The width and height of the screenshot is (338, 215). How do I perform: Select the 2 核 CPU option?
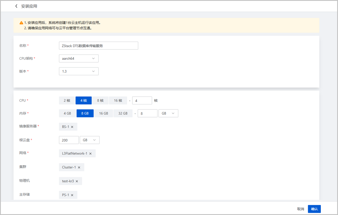pos(67,100)
